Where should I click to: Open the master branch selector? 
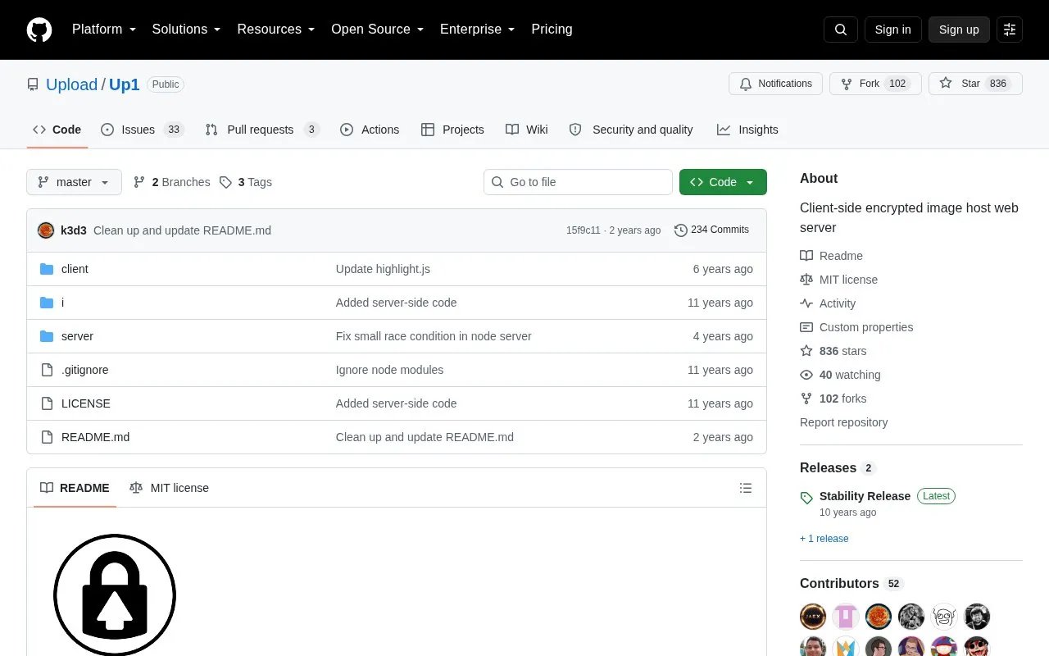(74, 182)
